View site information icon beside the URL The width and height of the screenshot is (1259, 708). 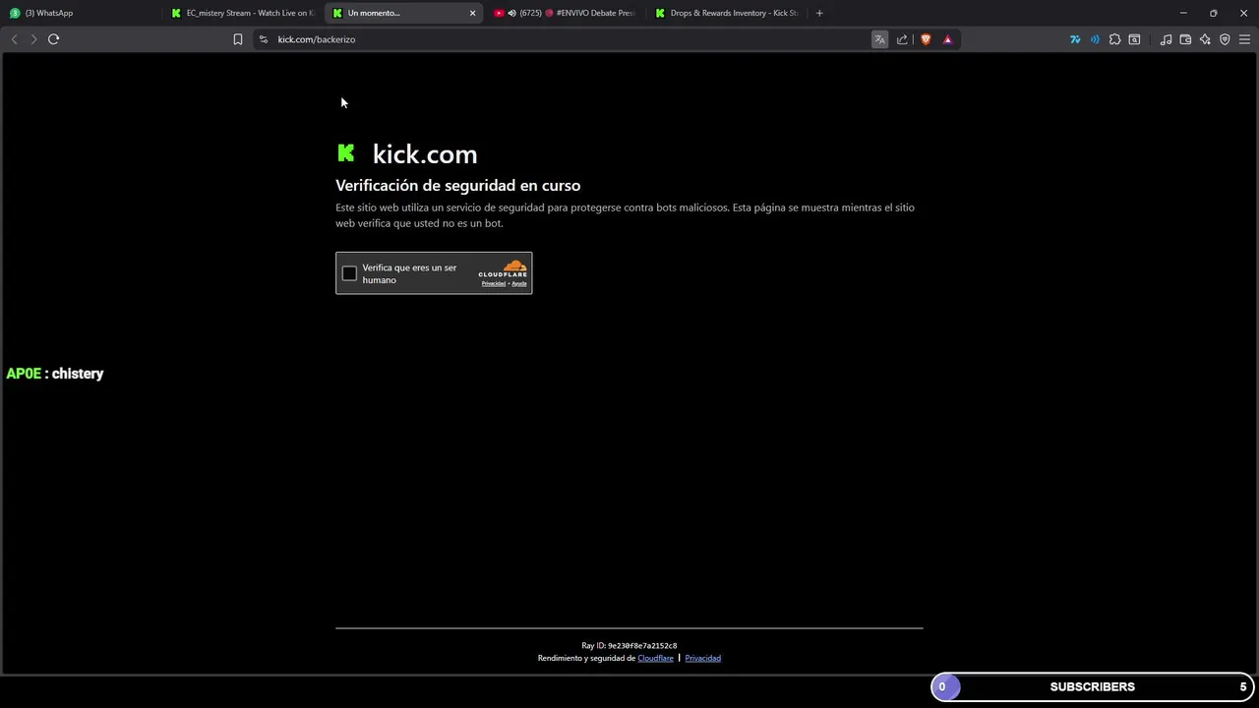tap(264, 39)
